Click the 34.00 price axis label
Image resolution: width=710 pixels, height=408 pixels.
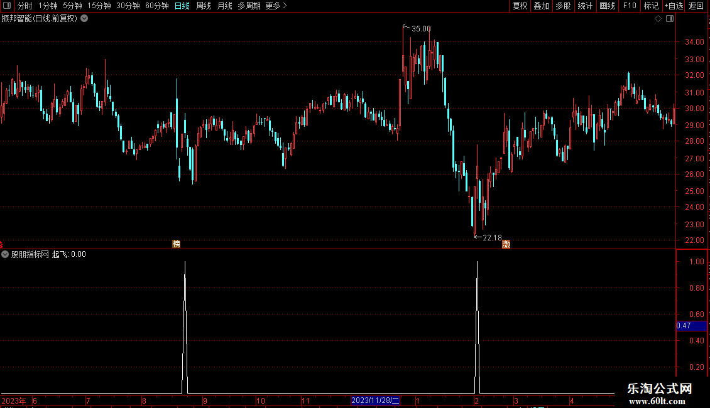click(x=694, y=41)
